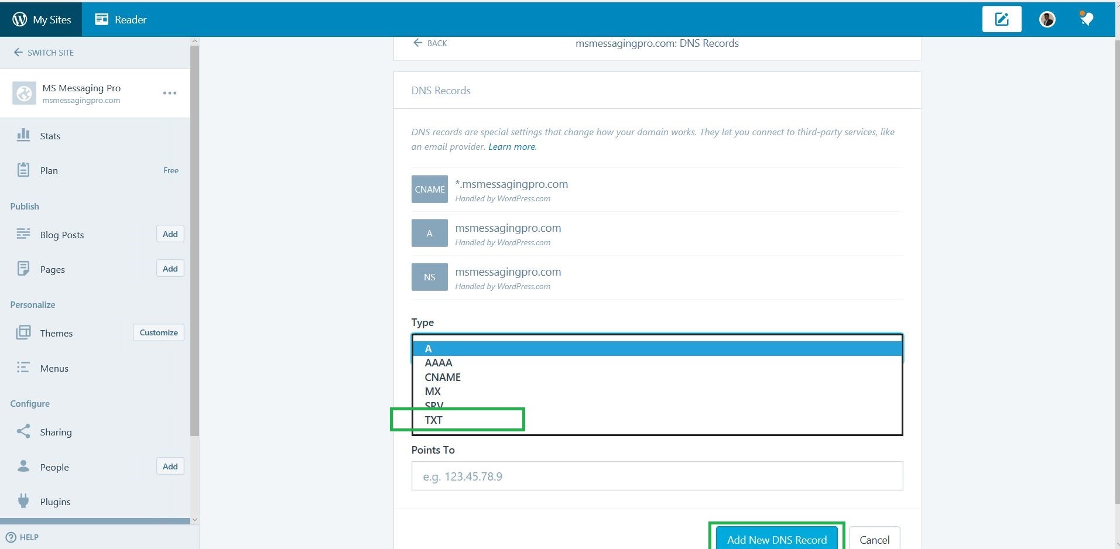
Task: Click the Points To input field
Action: click(x=657, y=476)
